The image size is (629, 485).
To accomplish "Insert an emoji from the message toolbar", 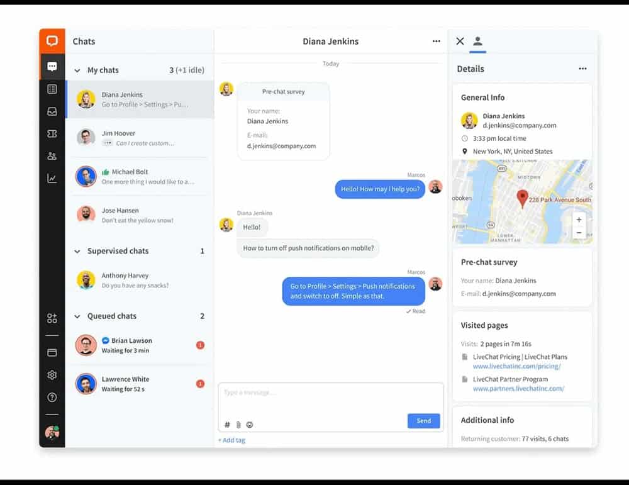I will click(249, 425).
